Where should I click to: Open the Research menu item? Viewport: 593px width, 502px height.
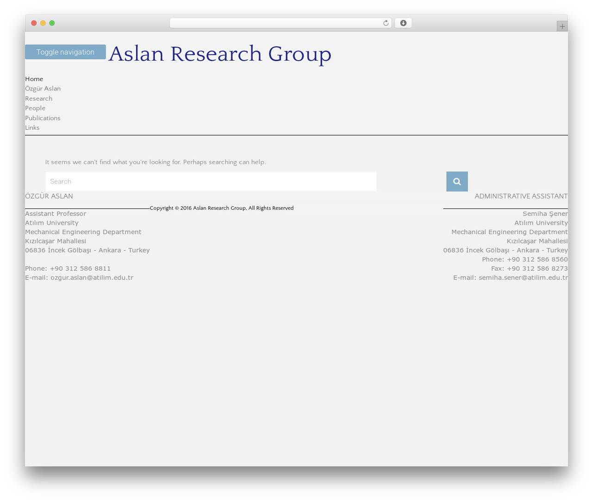tap(38, 98)
